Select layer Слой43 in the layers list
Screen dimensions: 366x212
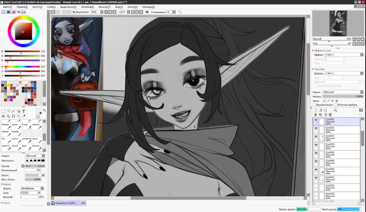337,138
